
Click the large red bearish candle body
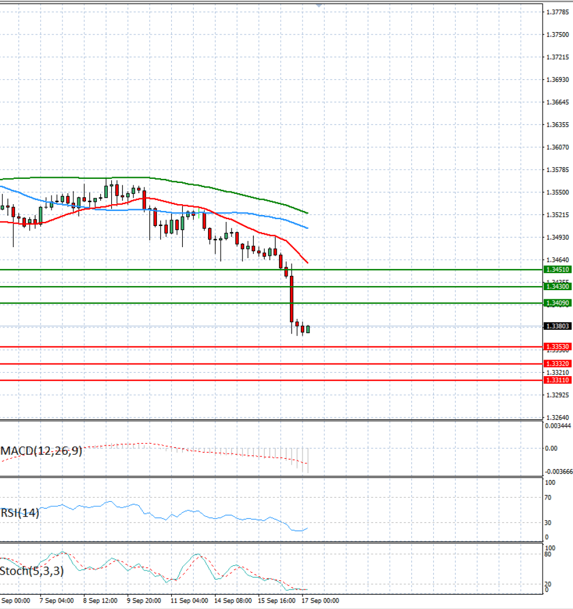292,299
